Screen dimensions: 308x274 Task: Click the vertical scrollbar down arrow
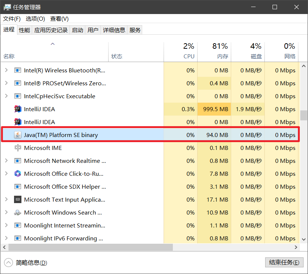pos(304,239)
